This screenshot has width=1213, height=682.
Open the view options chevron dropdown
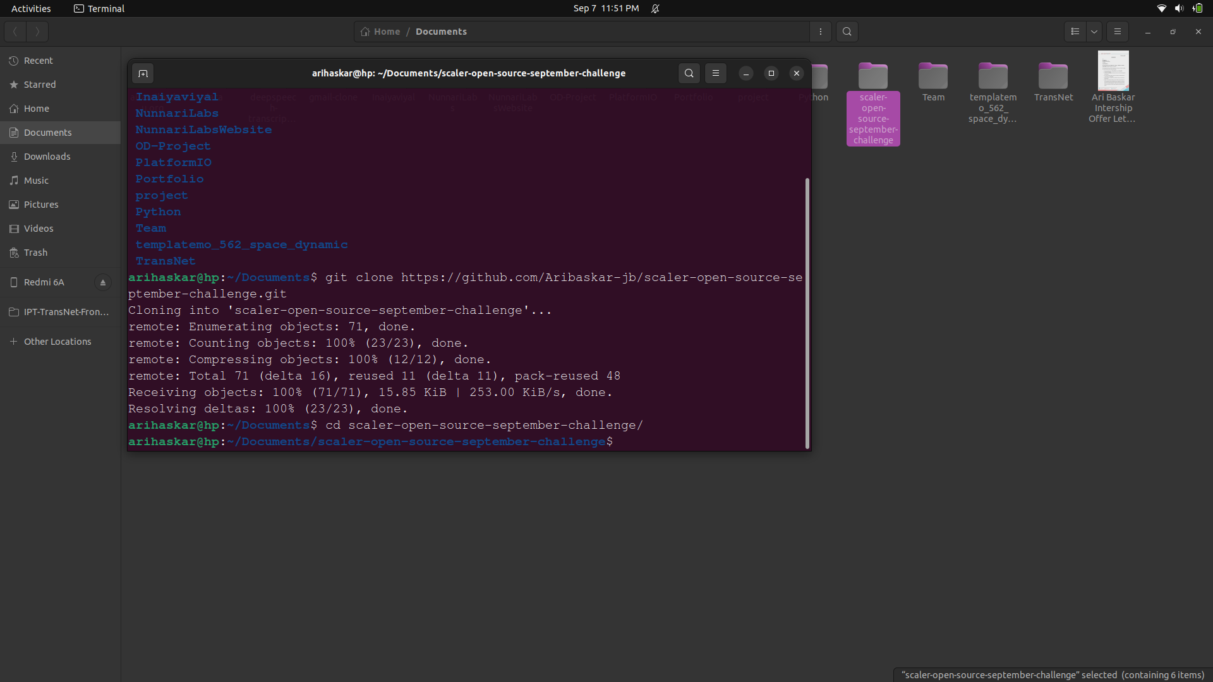coord(1094,32)
